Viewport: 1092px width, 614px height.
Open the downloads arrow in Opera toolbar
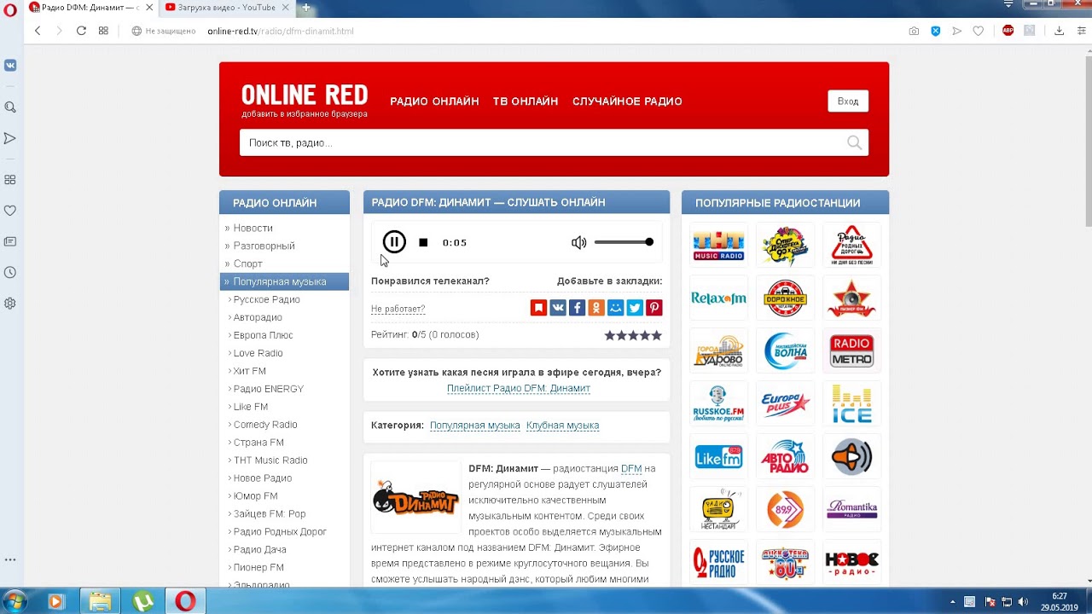click(x=1059, y=31)
